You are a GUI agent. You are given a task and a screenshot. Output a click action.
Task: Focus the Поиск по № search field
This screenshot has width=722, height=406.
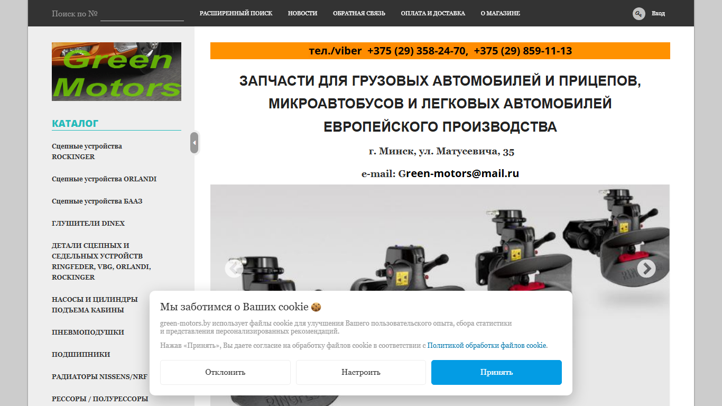point(142,14)
